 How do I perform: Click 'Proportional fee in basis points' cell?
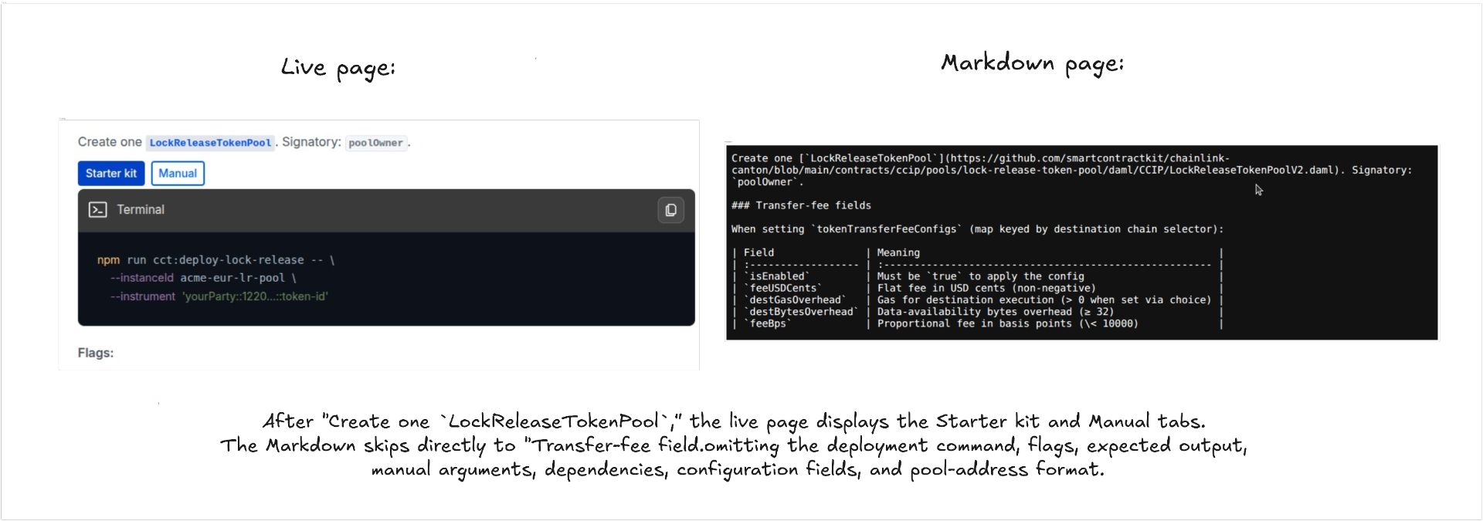click(1007, 323)
